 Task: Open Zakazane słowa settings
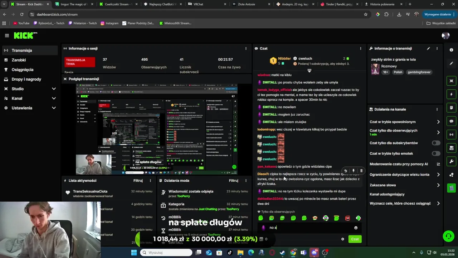coord(405,185)
